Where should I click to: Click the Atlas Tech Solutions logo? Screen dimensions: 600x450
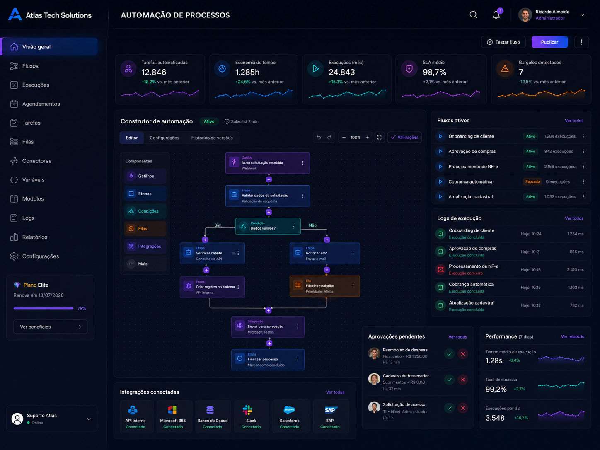[x=50, y=15]
